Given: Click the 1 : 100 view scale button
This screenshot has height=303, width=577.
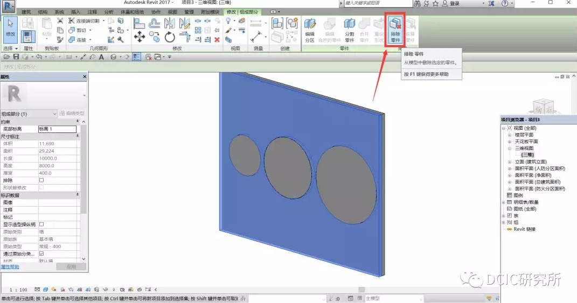Looking at the screenshot, I should [x=18, y=290].
